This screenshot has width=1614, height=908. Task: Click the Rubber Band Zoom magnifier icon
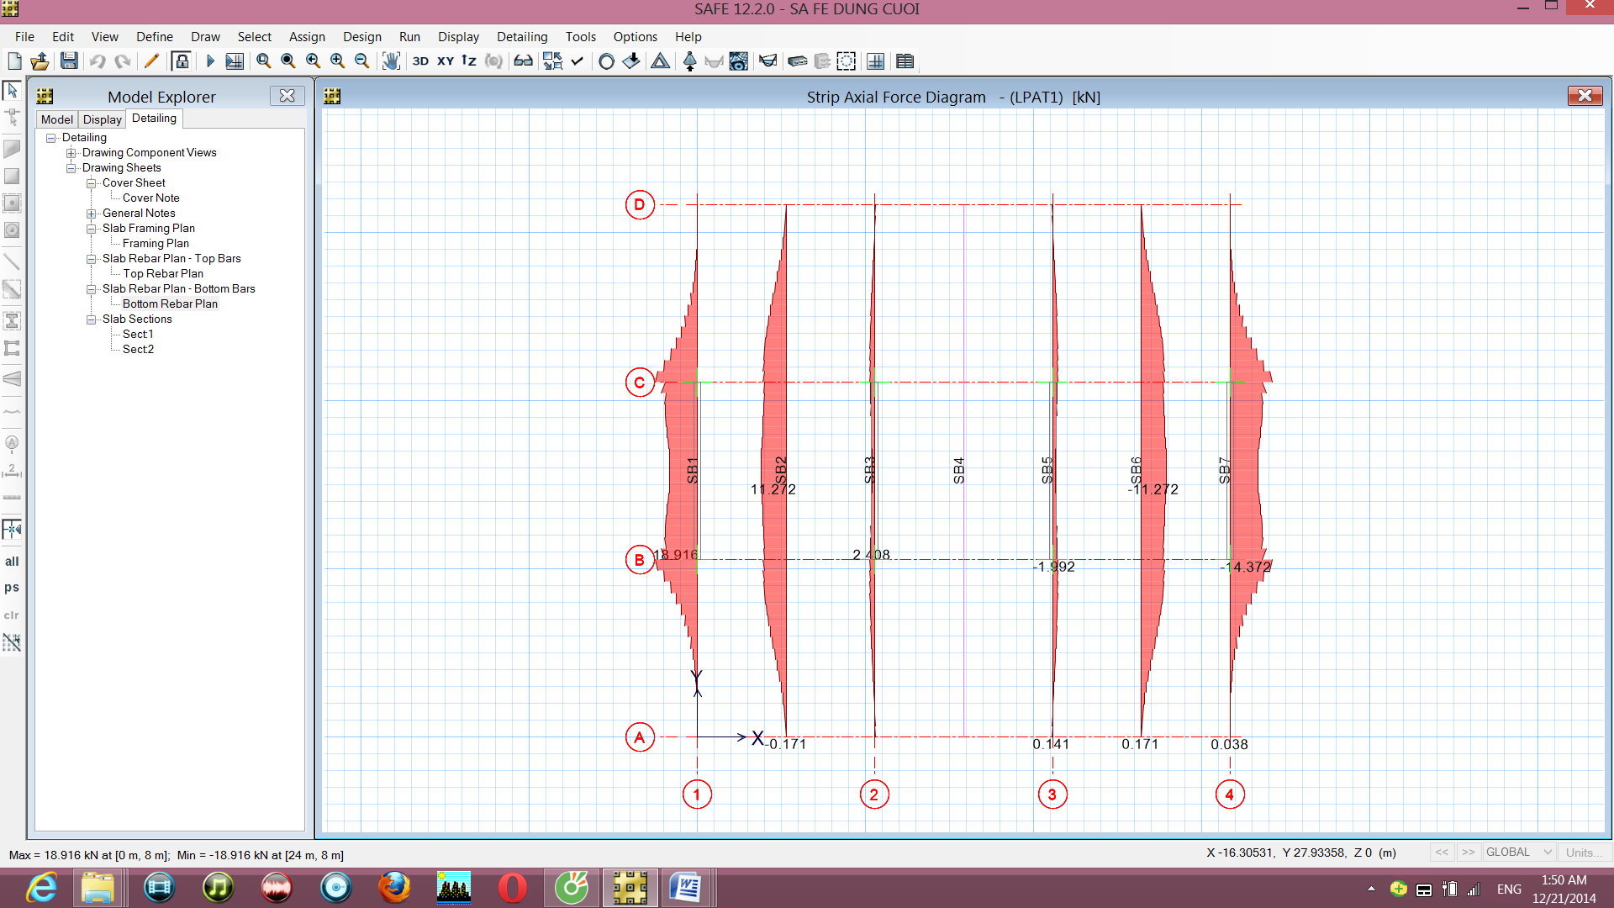click(x=263, y=61)
